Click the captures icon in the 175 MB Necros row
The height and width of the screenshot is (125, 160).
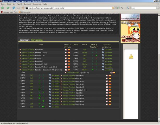tap(103, 52)
